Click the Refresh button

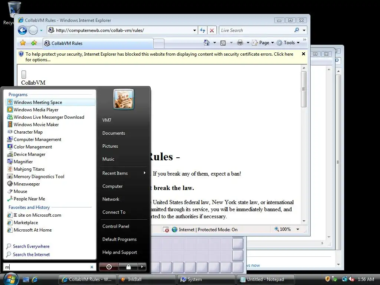click(x=203, y=30)
